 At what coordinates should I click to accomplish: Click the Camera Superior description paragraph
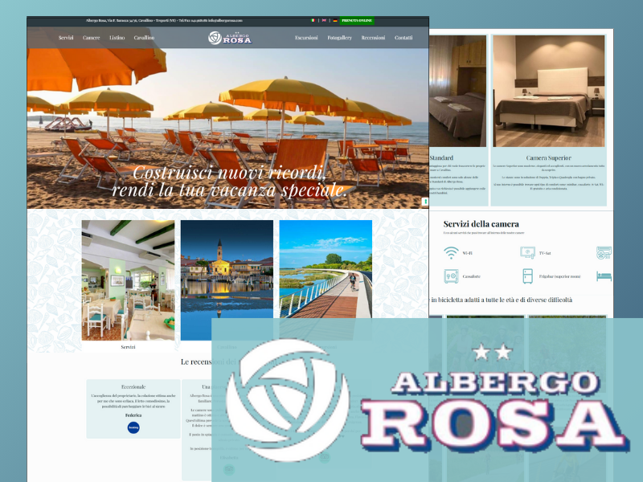pos(549,177)
